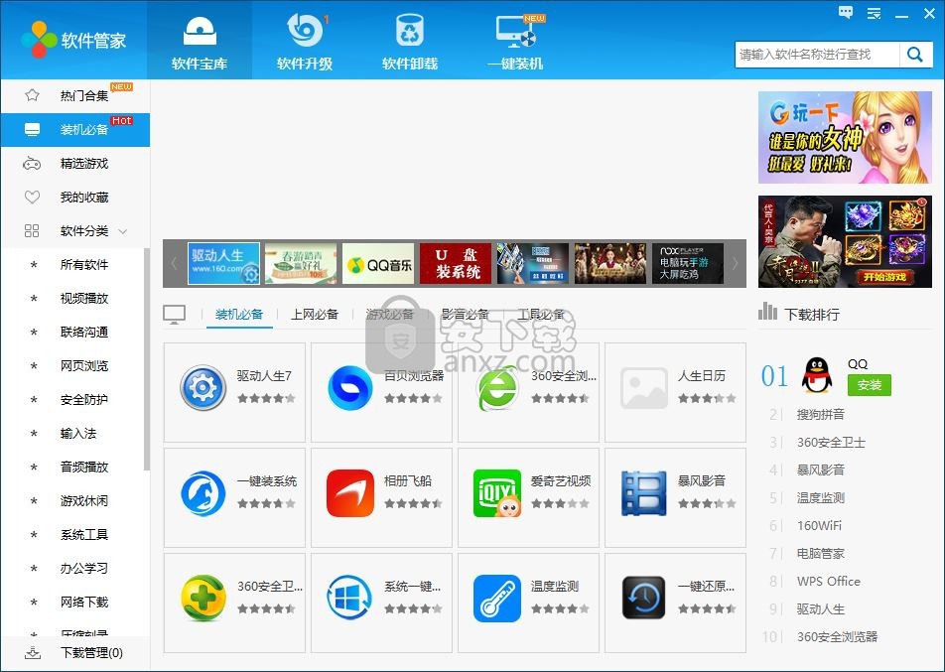Select 热门合集 in the sidebar
The height and width of the screenshot is (672, 945).
click(x=75, y=96)
